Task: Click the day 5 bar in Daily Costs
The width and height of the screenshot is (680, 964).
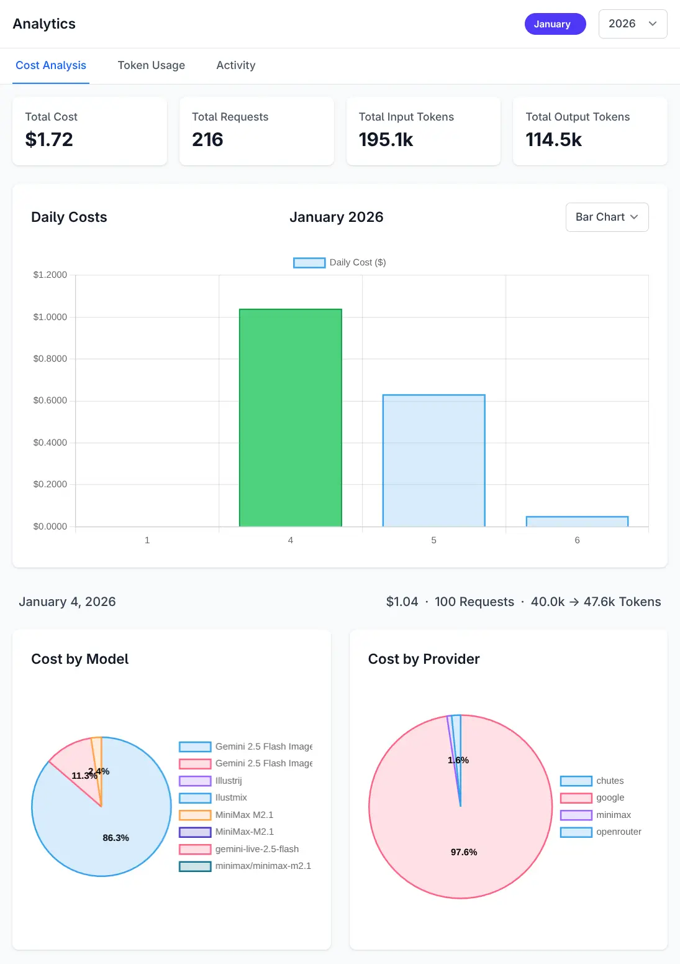Action: 433,461
